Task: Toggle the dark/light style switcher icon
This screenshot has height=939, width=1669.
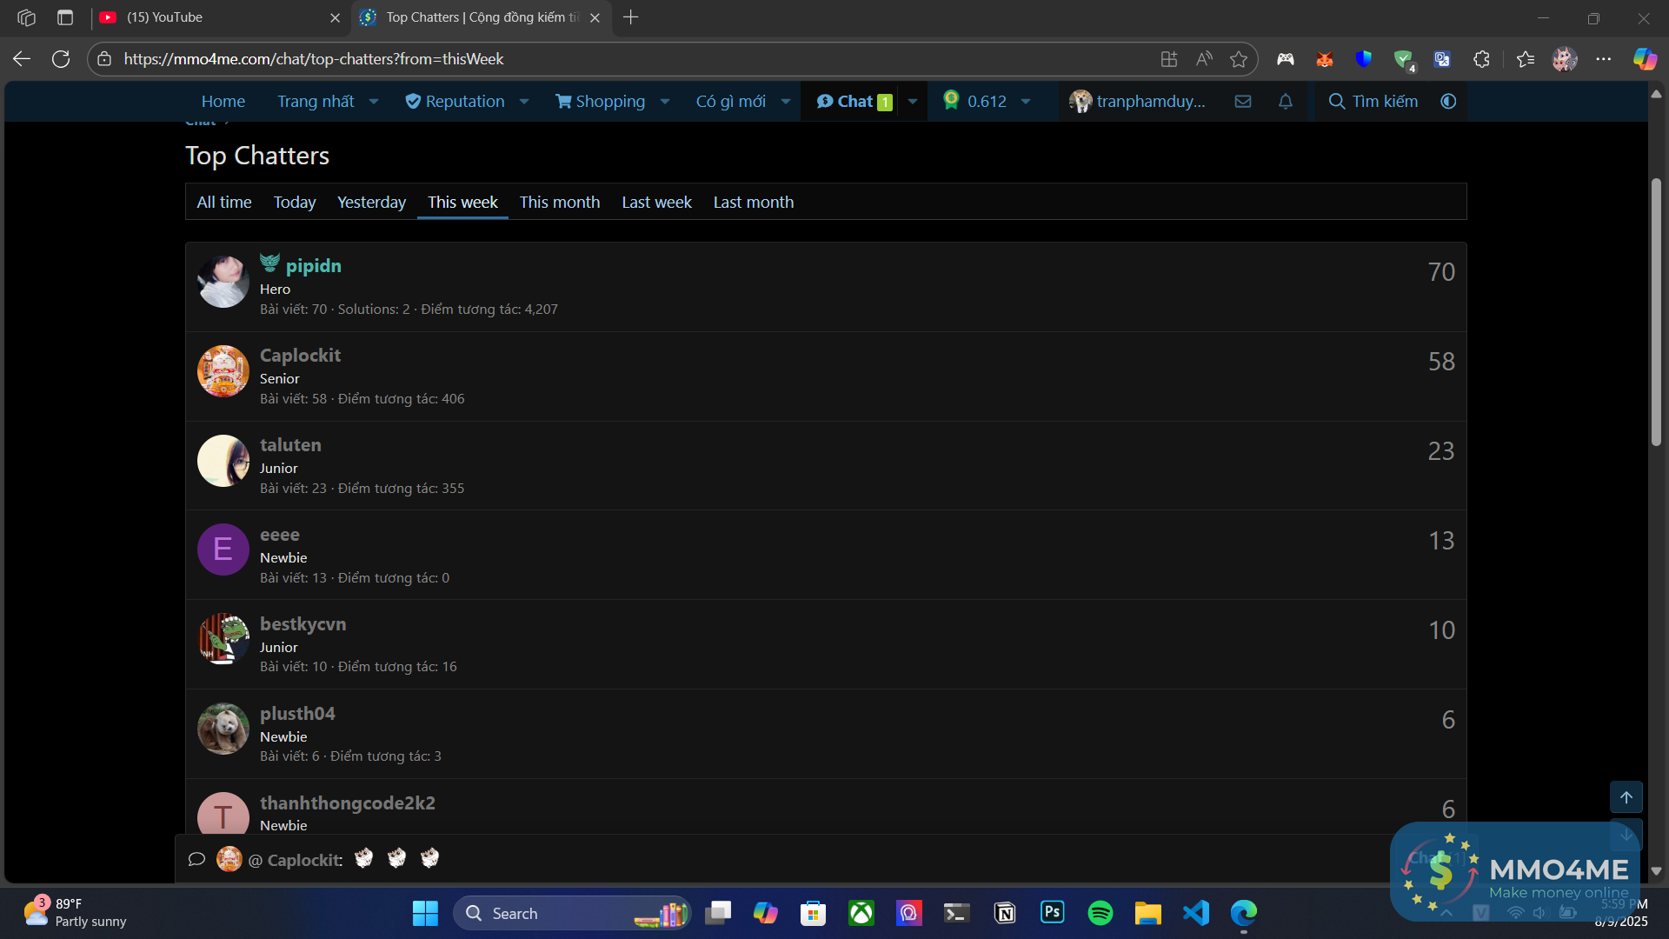Action: click(1448, 102)
